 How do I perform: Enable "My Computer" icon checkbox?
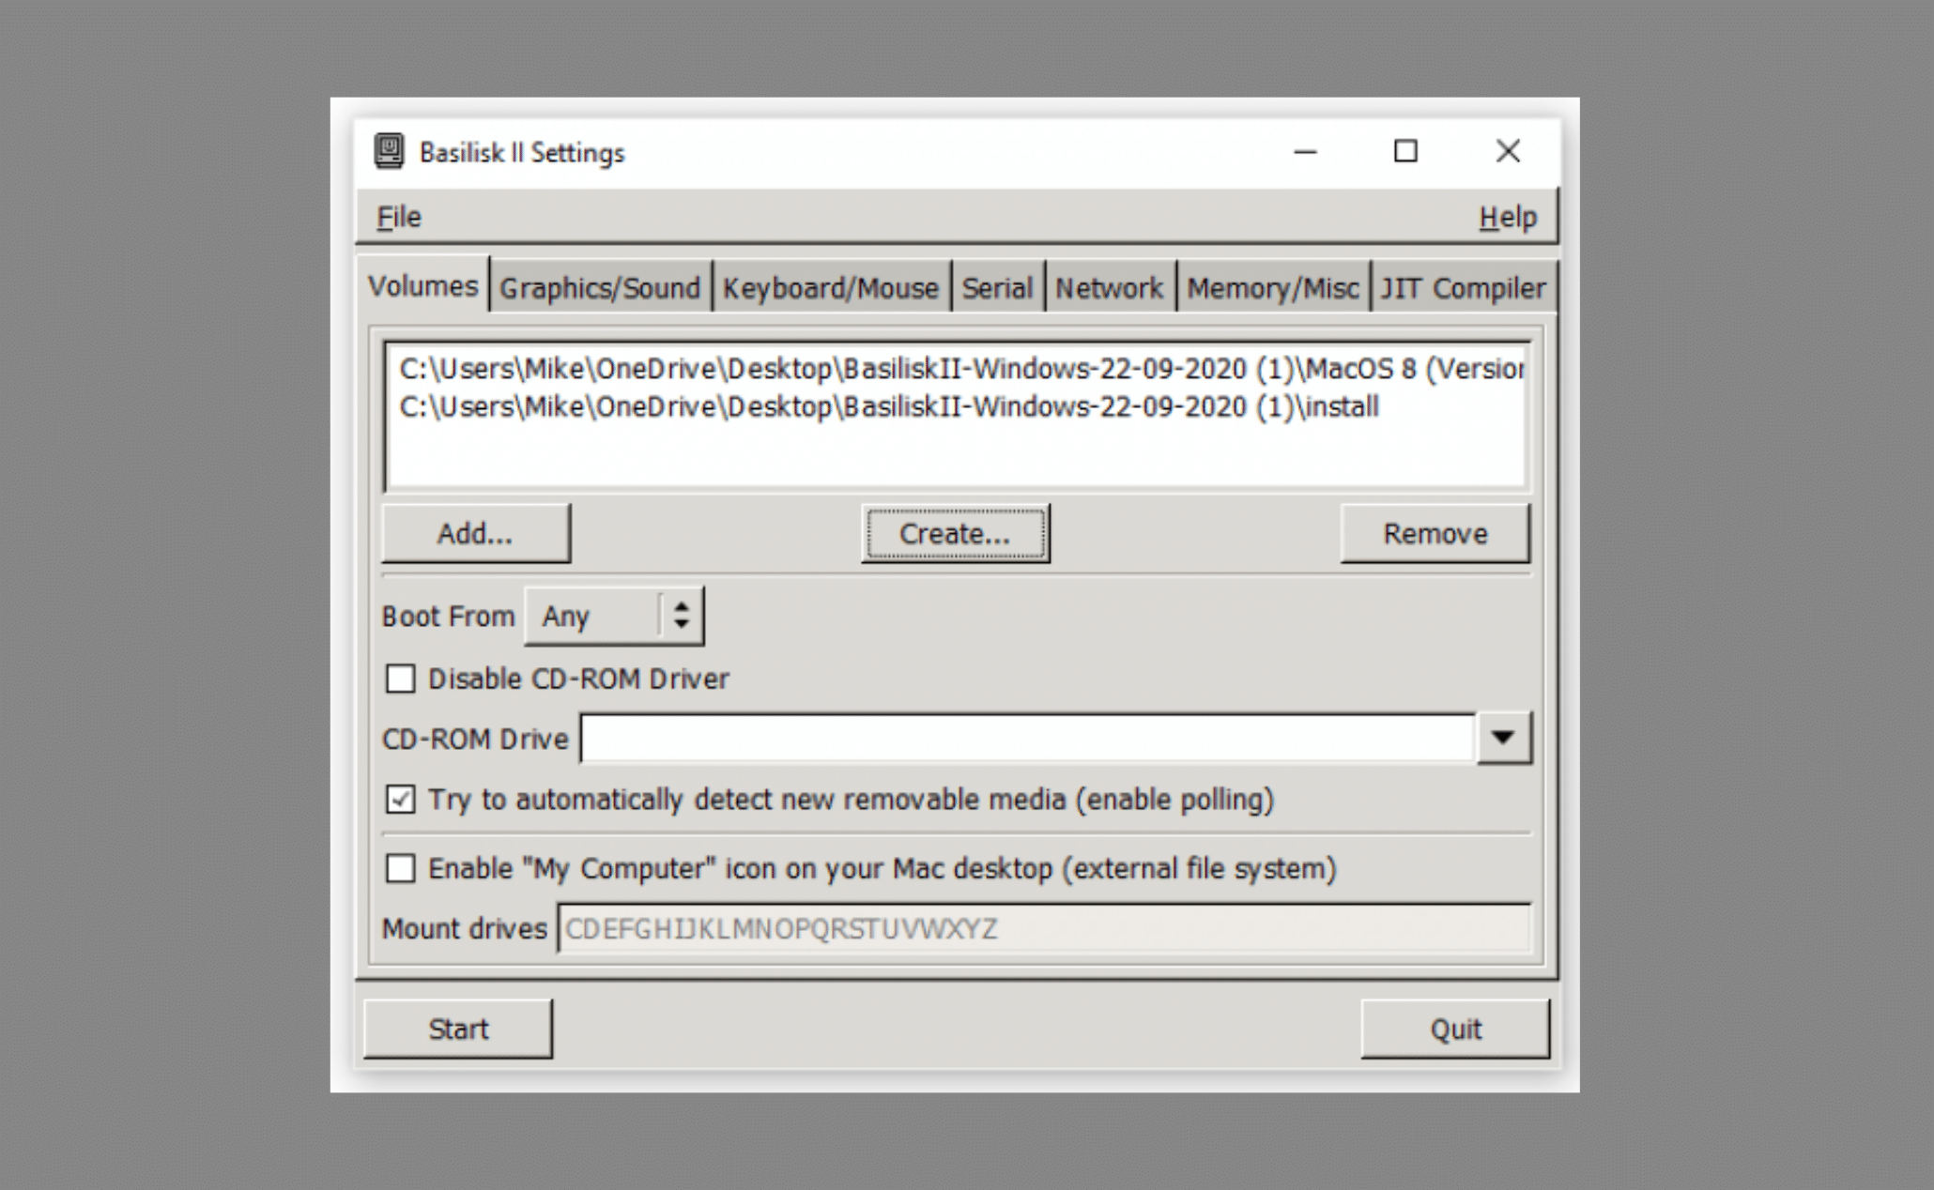pyautogui.click(x=401, y=869)
